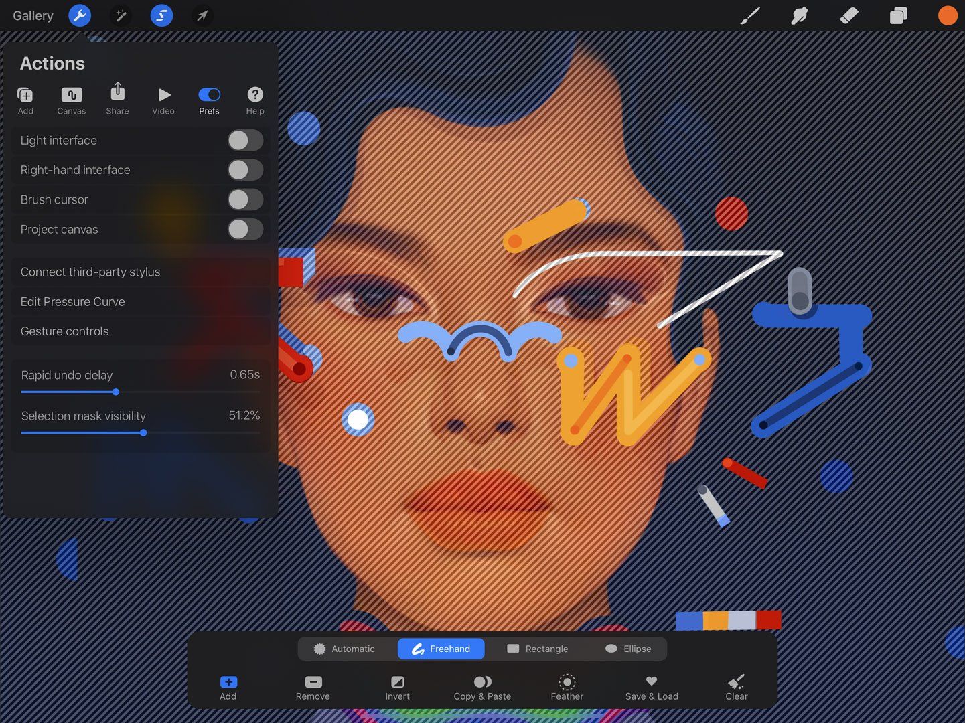Screen dimensions: 965x723
Task: Open the Video timelapse settings
Action: pyautogui.click(x=163, y=99)
